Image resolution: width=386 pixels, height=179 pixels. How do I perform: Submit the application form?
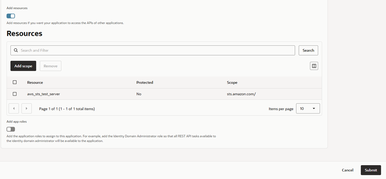[371, 170]
